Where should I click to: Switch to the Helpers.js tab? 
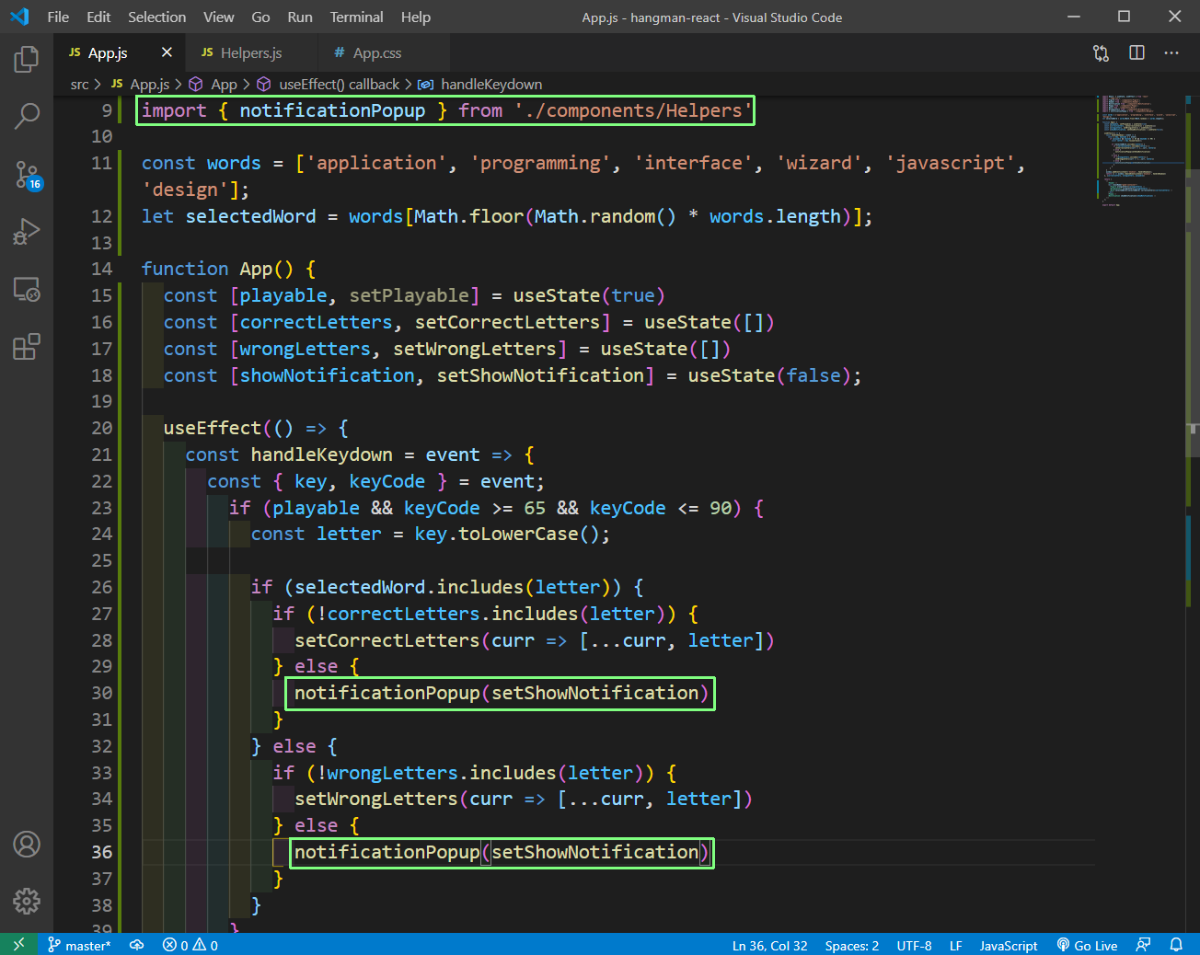coord(251,52)
